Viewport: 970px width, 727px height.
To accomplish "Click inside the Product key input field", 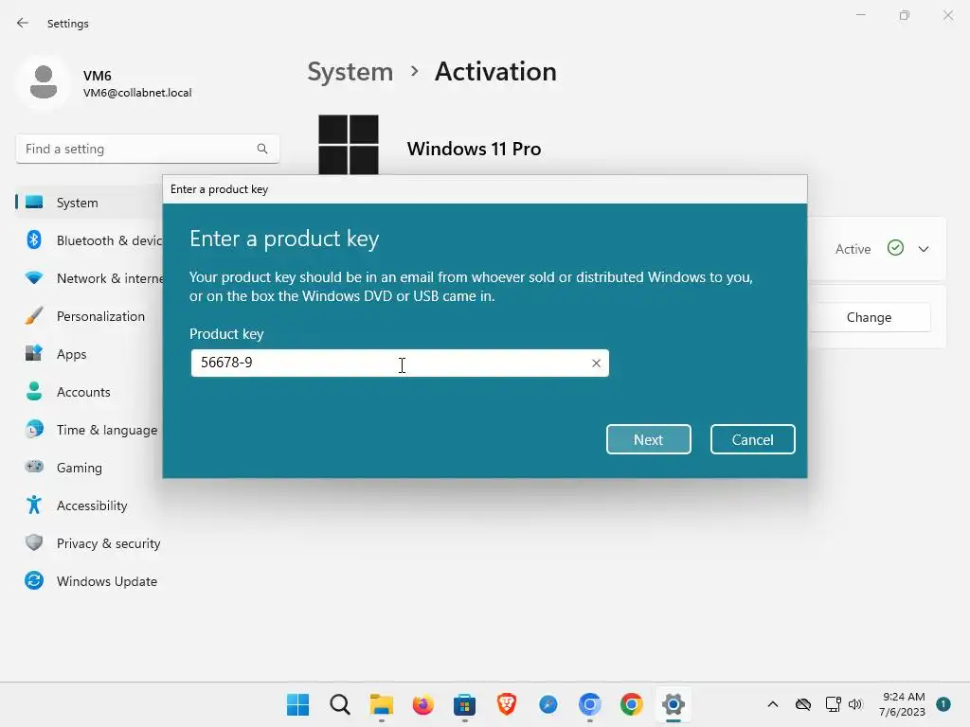I will point(400,363).
